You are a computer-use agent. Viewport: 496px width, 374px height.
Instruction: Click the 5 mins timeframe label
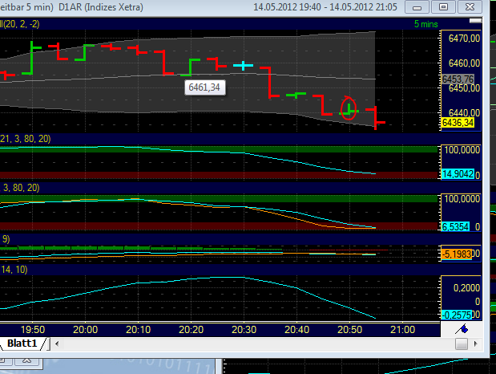(x=425, y=24)
